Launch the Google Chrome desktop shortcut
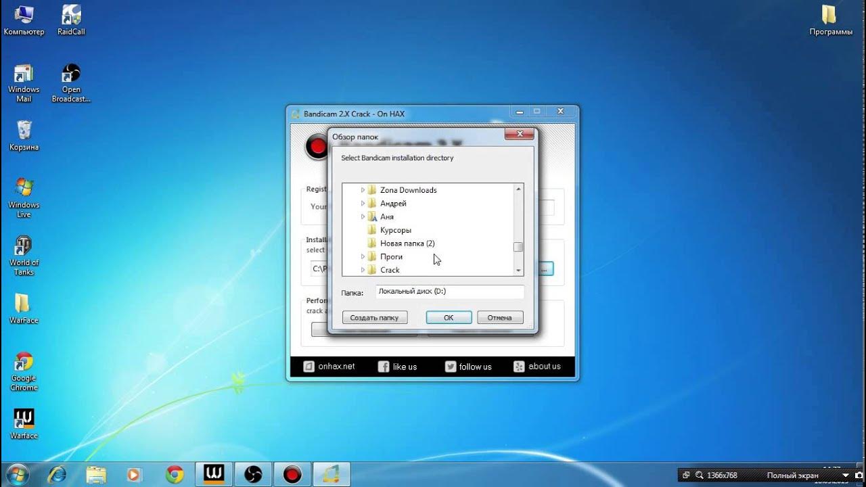This screenshot has height=487, width=866. point(24,371)
